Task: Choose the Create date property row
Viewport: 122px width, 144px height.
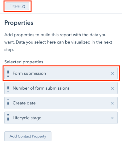Action: pos(61,103)
